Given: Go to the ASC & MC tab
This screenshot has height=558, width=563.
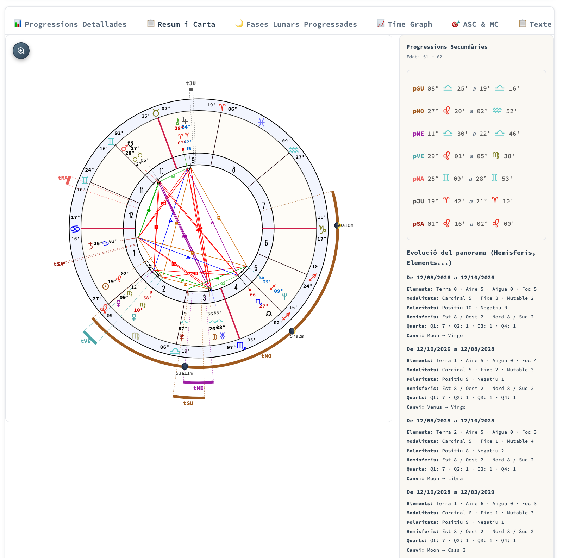Looking at the screenshot, I should [x=475, y=24].
